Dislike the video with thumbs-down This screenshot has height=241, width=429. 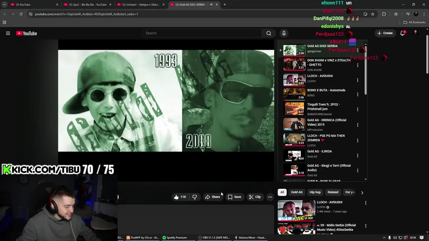tap(195, 197)
